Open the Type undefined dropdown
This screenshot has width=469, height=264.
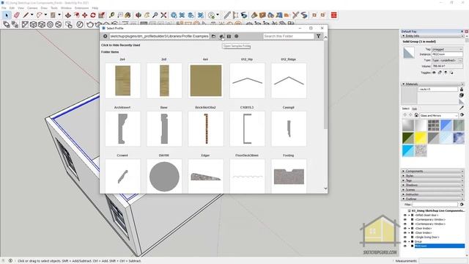coord(447,60)
